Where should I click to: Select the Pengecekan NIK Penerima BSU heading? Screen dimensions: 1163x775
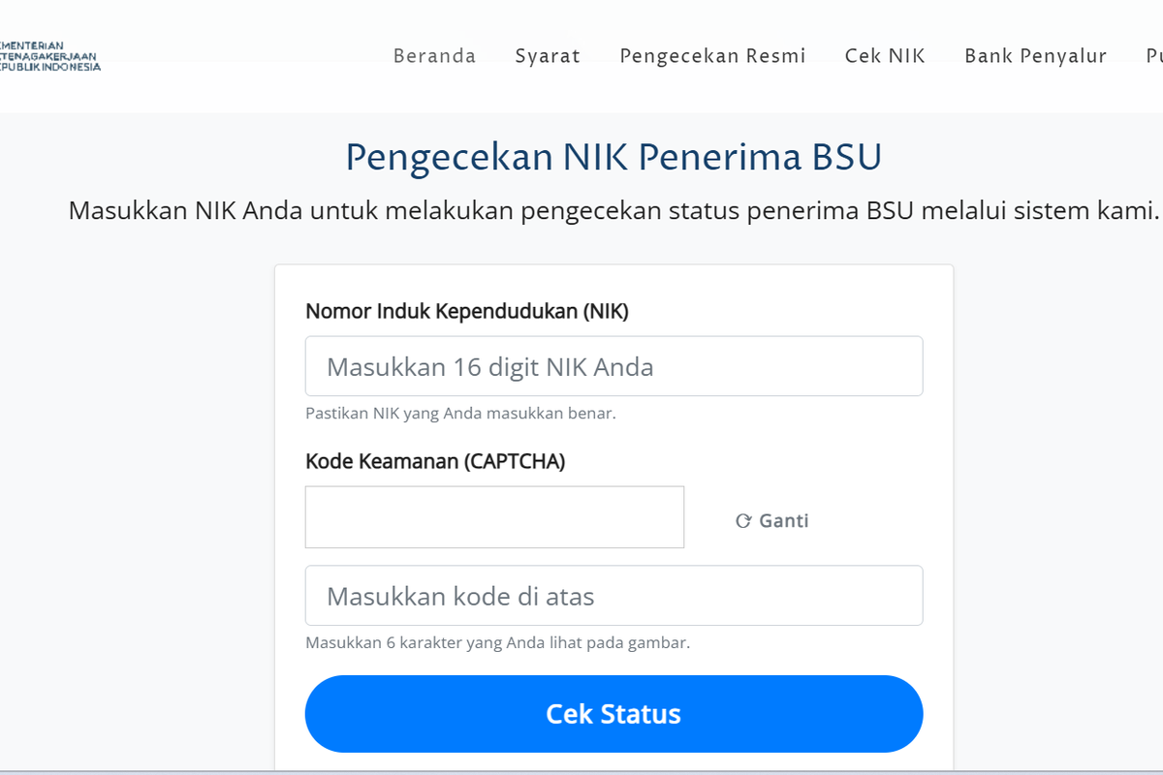pyautogui.click(x=613, y=156)
